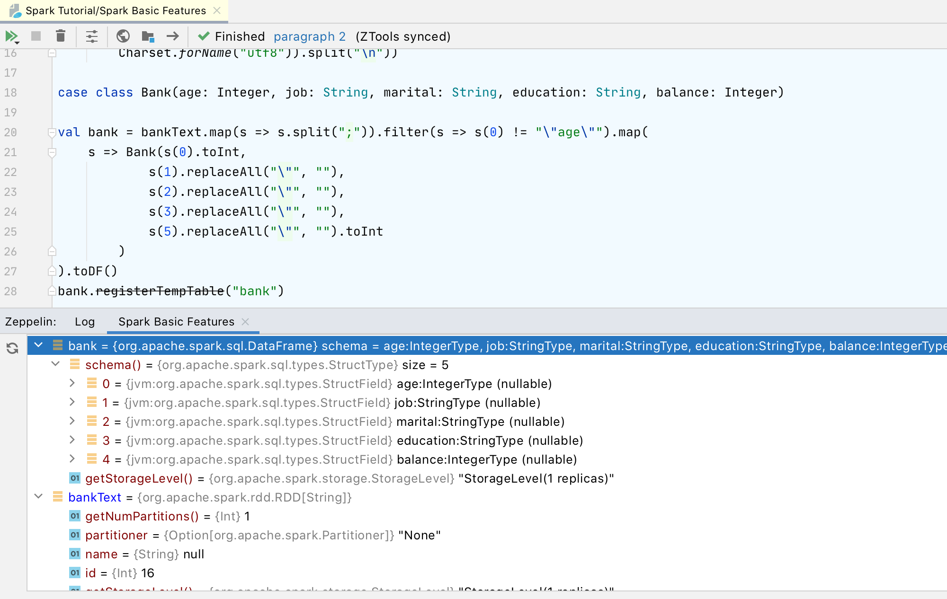
Task: Click the fold marker on line 16
Action: (52, 53)
